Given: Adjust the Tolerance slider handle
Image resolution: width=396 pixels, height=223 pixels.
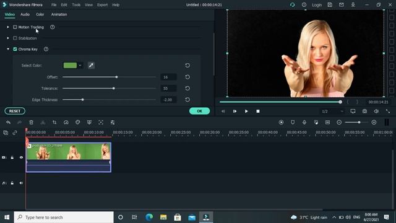Looking at the screenshot, I should point(114,88).
